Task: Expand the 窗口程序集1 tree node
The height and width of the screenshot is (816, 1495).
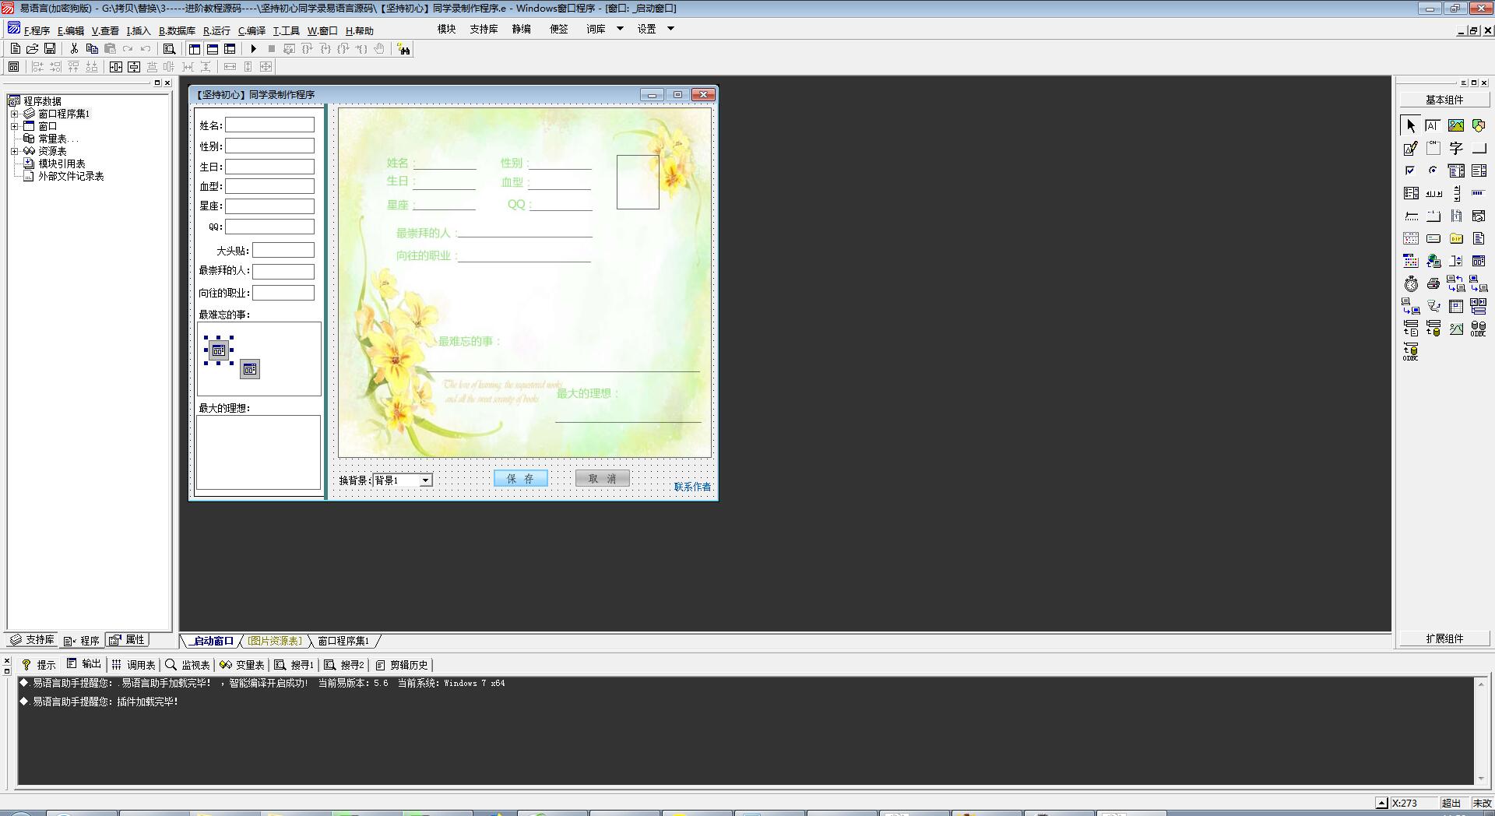Action: pos(14,114)
